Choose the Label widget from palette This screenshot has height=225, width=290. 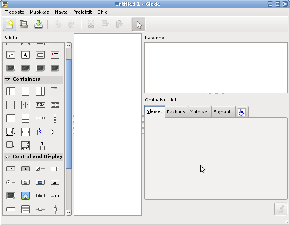[40, 196]
